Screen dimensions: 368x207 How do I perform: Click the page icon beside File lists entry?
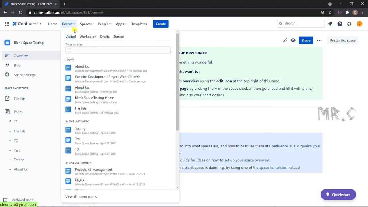[68, 109]
